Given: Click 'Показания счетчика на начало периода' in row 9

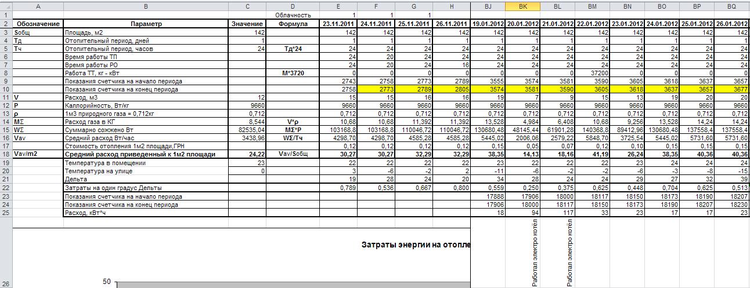Looking at the screenshot, I should click(146, 82).
